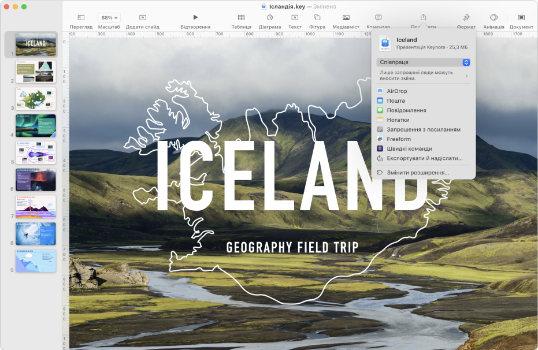Screen dimensions: 538x350
Task: Select slide 7 thumbnail
Action: coord(36,207)
